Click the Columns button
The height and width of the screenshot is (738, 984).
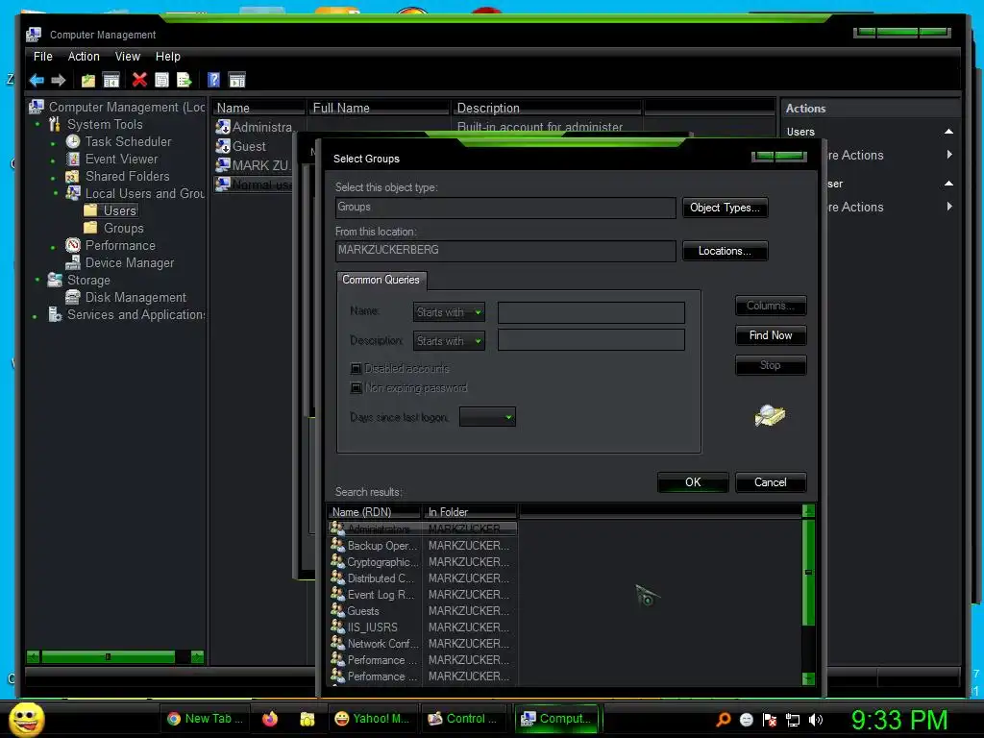coord(771,306)
